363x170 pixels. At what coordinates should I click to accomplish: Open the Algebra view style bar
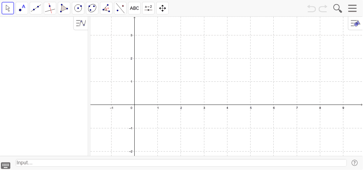click(x=81, y=23)
